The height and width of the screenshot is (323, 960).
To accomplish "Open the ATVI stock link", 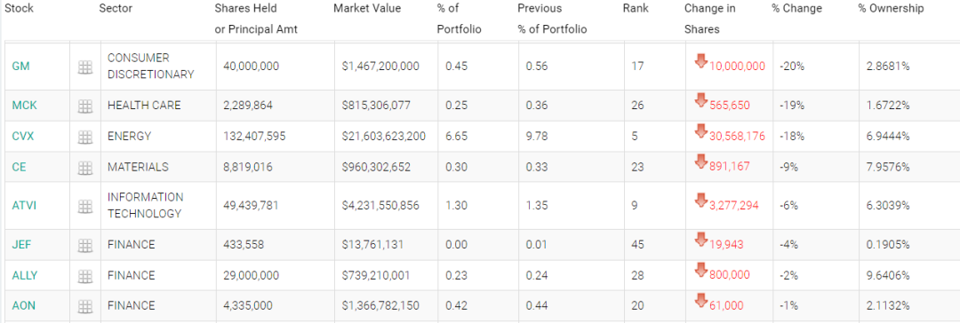I will coord(24,206).
